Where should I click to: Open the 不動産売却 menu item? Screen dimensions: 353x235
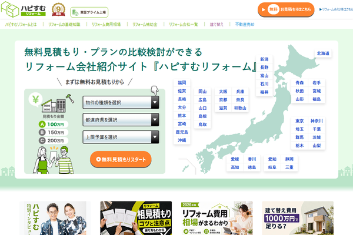tap(245, 24)
